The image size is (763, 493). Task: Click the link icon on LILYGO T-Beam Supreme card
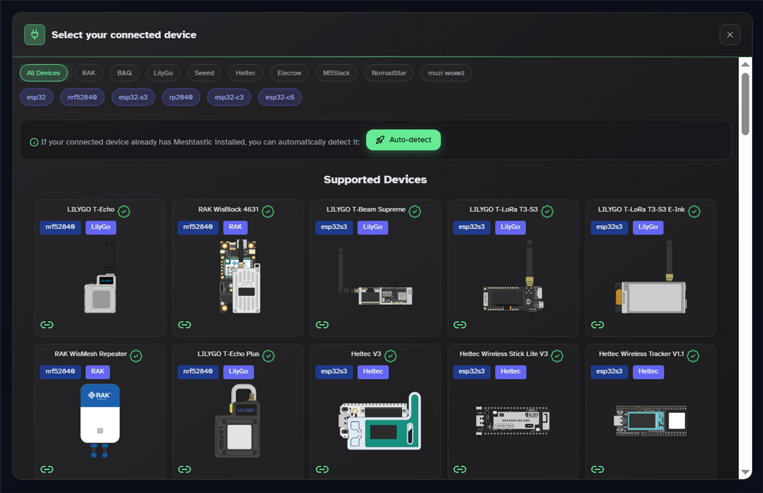pos(322,325)
